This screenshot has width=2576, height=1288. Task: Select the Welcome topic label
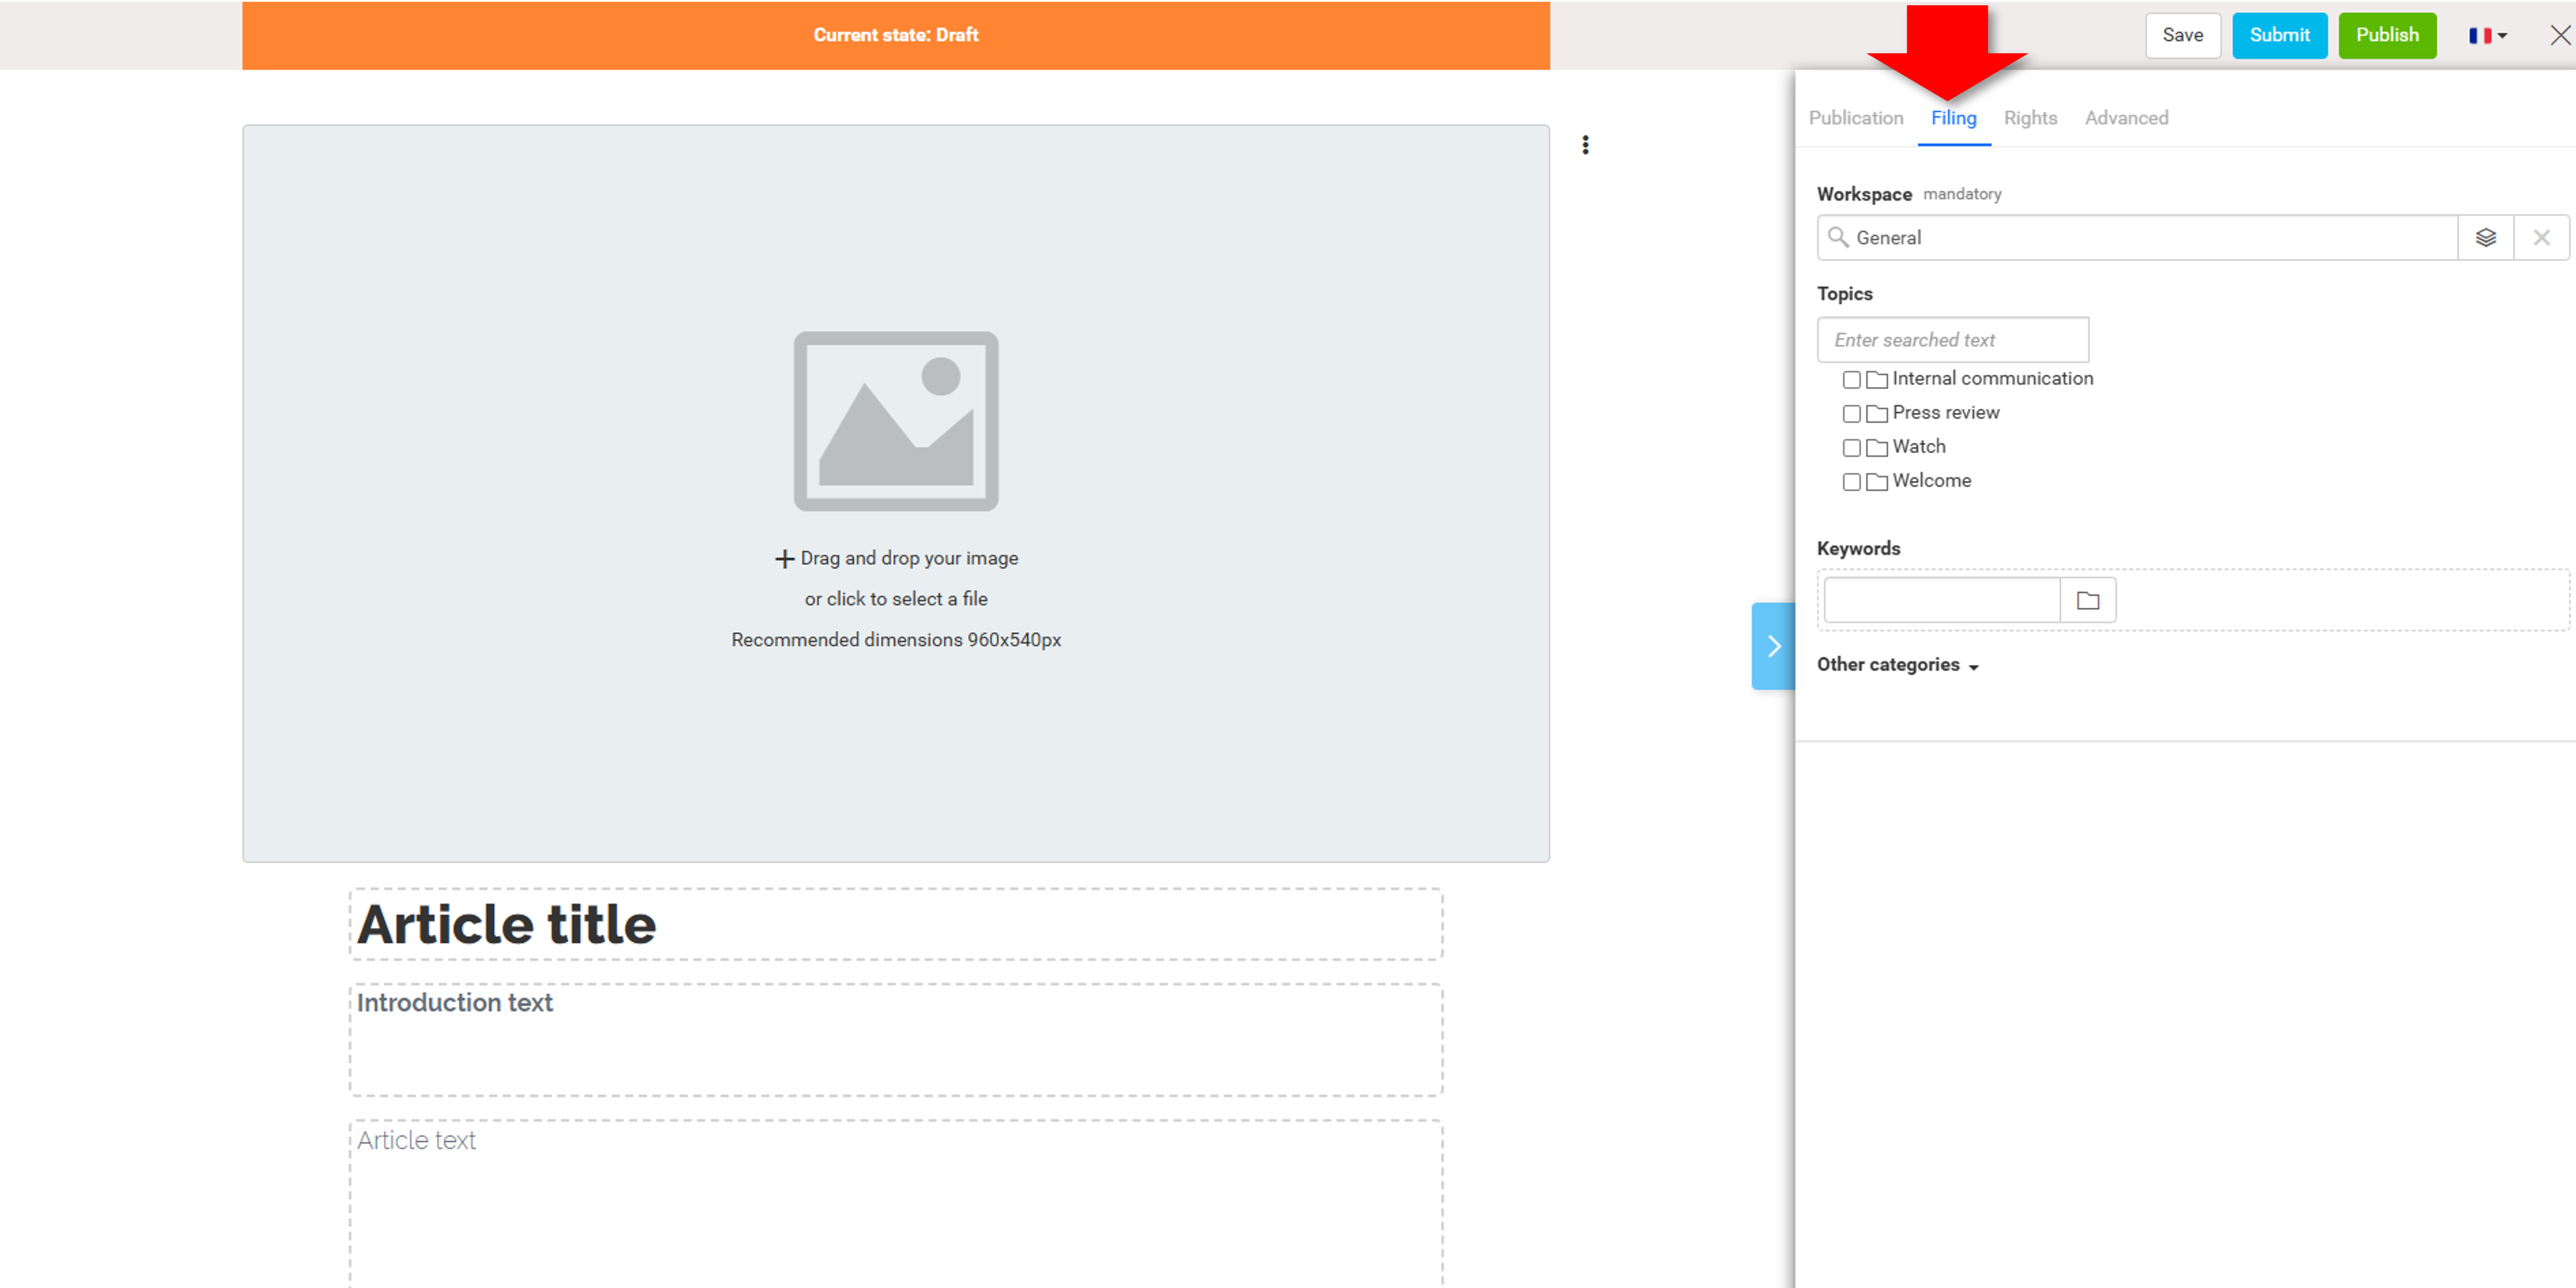click(1931, 481)
